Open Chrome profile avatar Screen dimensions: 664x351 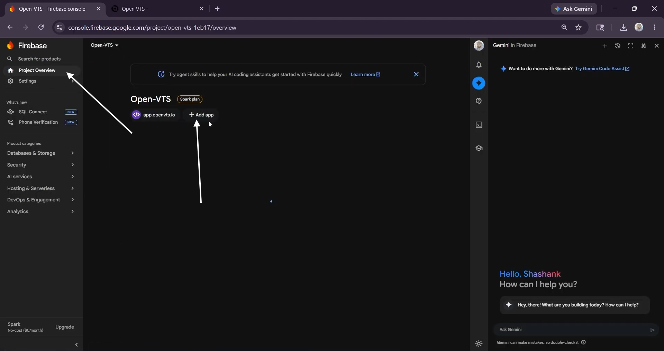click(x=639, y=27)
